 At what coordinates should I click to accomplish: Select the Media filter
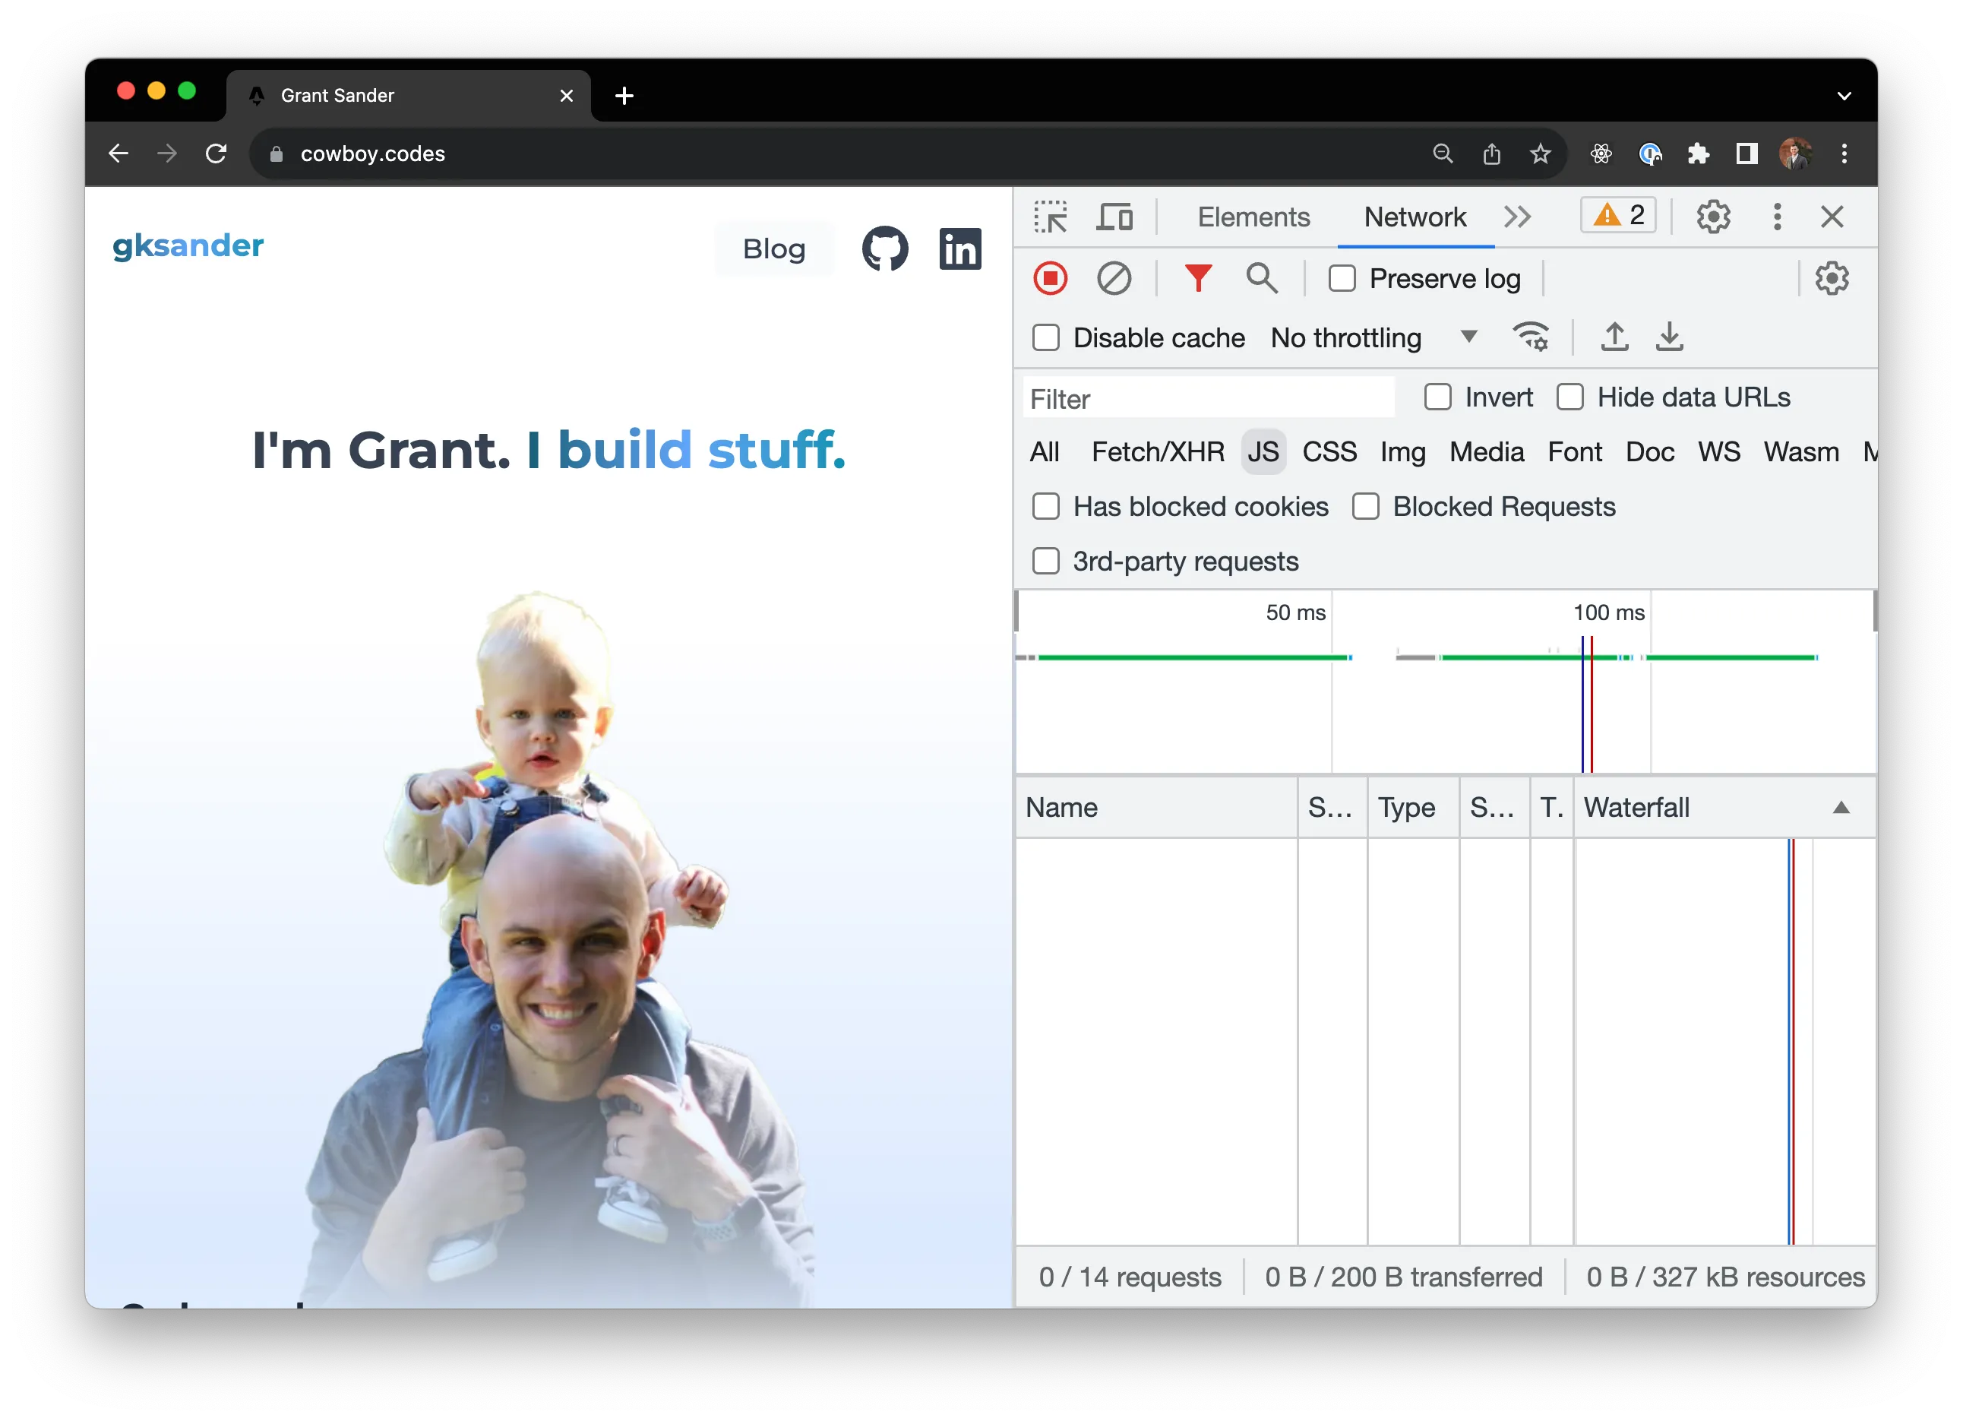point(1486,452)
